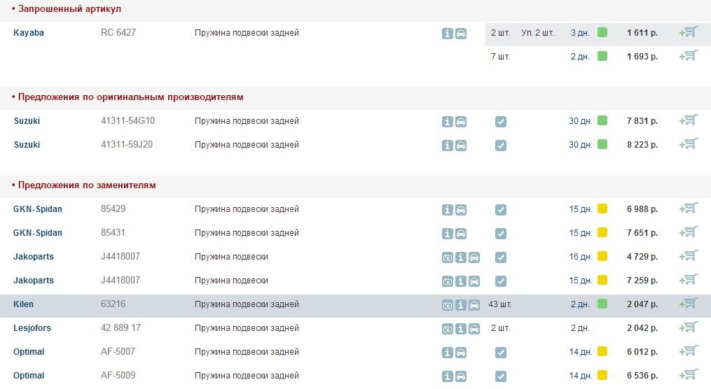
Task: Click the 30 дн. delivery term for Suzuki 41311-59J20
Action: point(580,145)
